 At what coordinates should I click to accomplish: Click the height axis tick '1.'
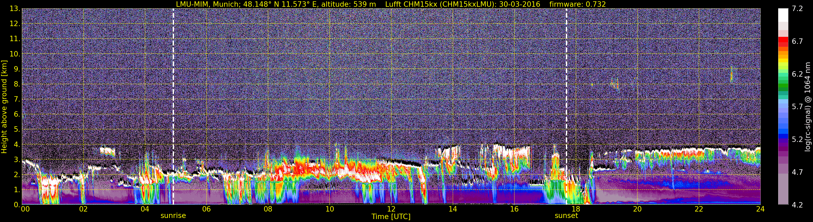17,190
